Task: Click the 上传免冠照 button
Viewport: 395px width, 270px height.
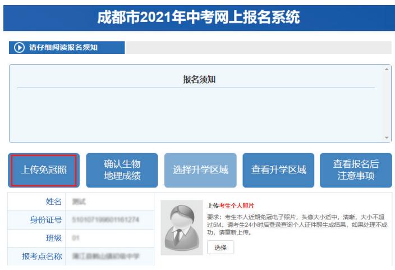Action: 44,170
